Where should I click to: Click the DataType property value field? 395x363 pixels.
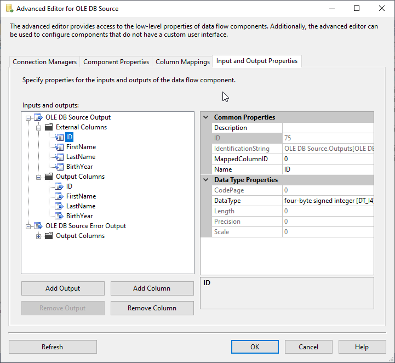328,201
